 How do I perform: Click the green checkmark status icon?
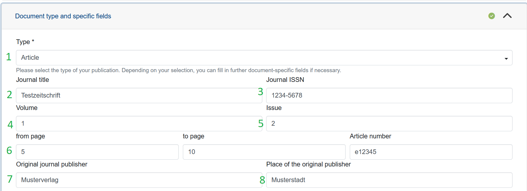(x=492, y=16)
